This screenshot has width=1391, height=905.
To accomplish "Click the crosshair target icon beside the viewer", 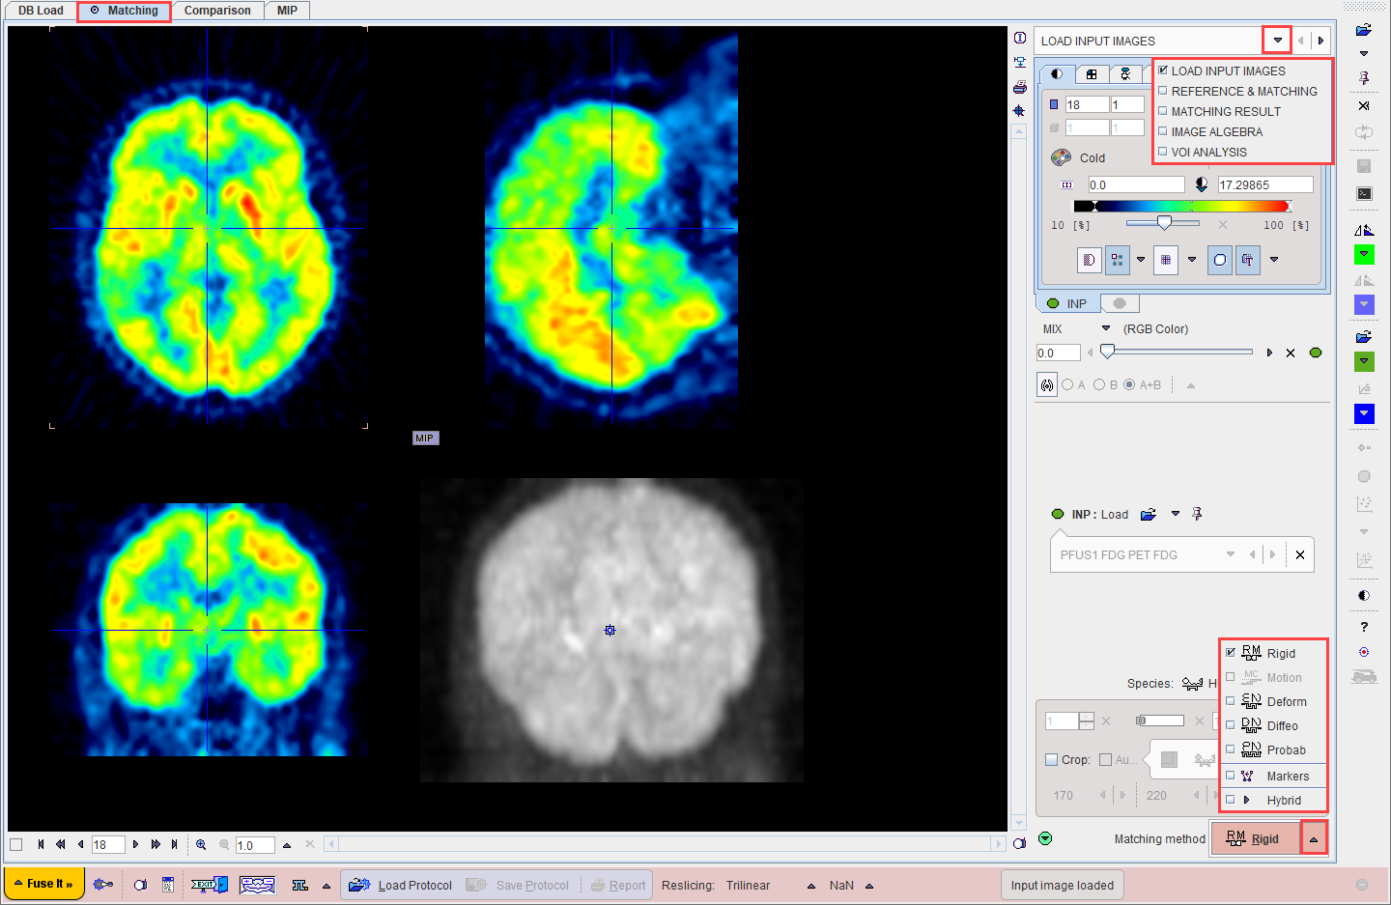I will (1020, 111).
